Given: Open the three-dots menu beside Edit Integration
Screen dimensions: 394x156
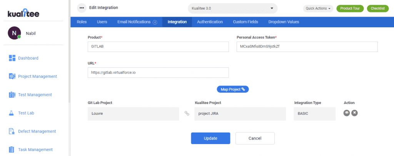Looking at the screenshot, I should click(x=82, y=8).
